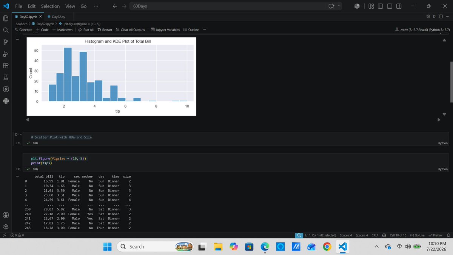This screenshot has width=453, height=255.
Task: Open notebook settings gear in editor toolbar
Action: click(428, 17)
